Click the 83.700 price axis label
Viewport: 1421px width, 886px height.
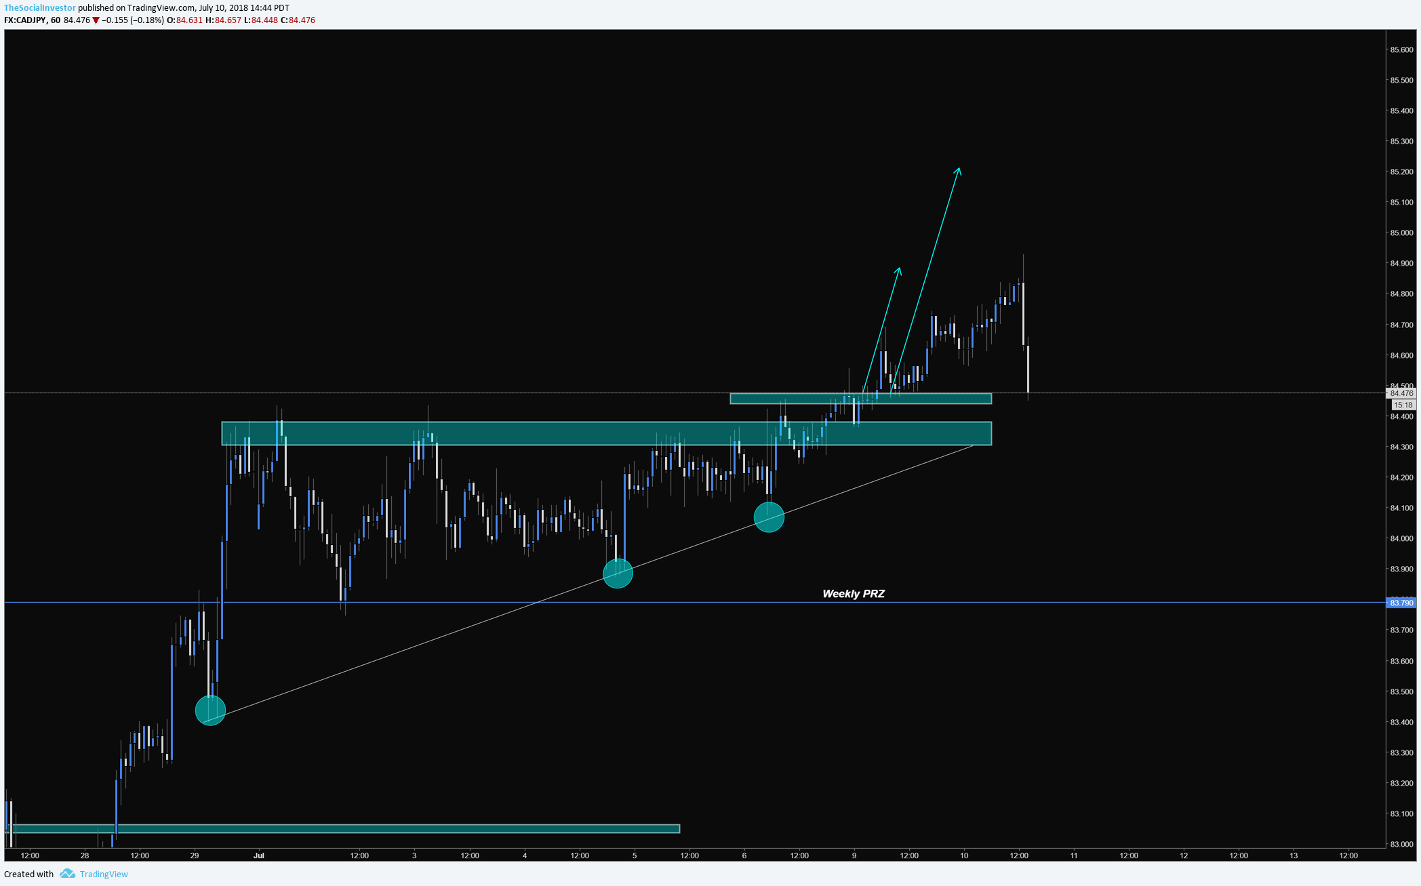point(1401,630)
